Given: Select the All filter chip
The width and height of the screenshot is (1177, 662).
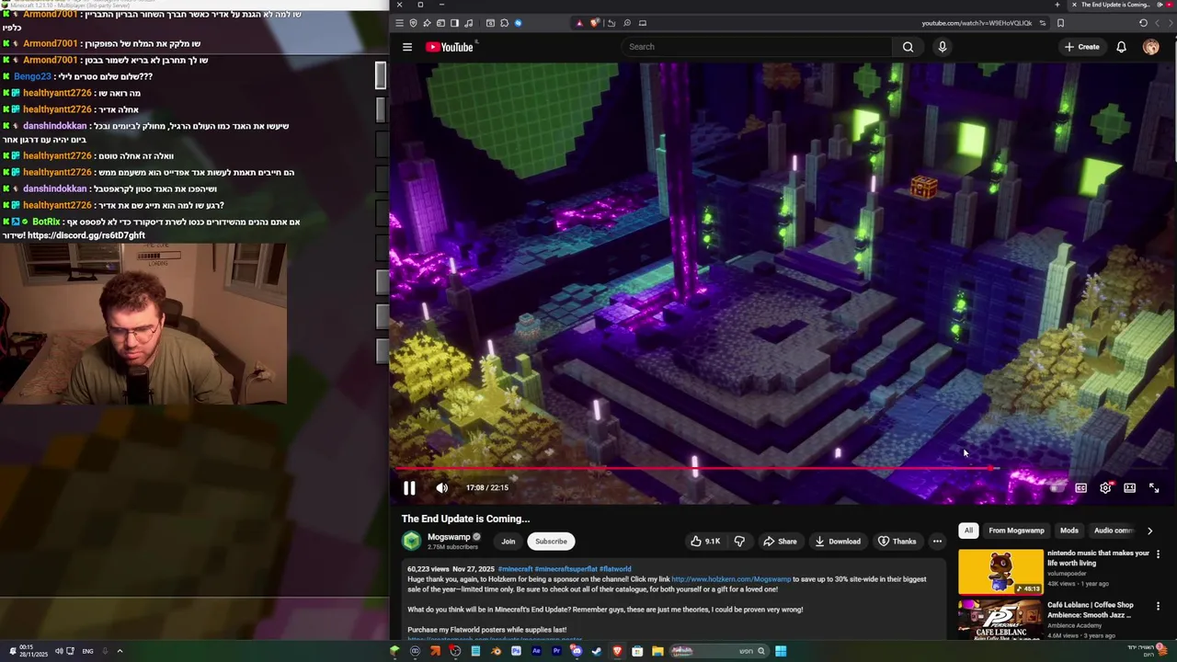Looking at the screenshot, I should tap(968, 531).
